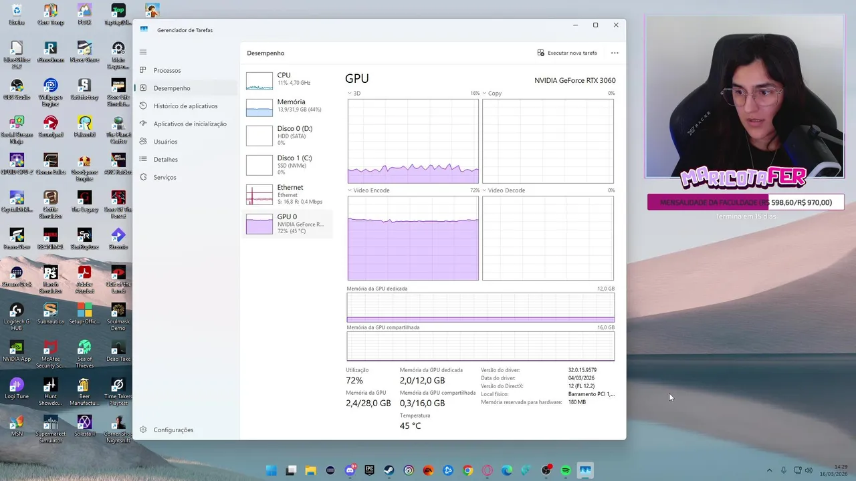Open the Windows Start menu
The height and width of the screenshot is (481, 856).
click(x=272, y=470)
